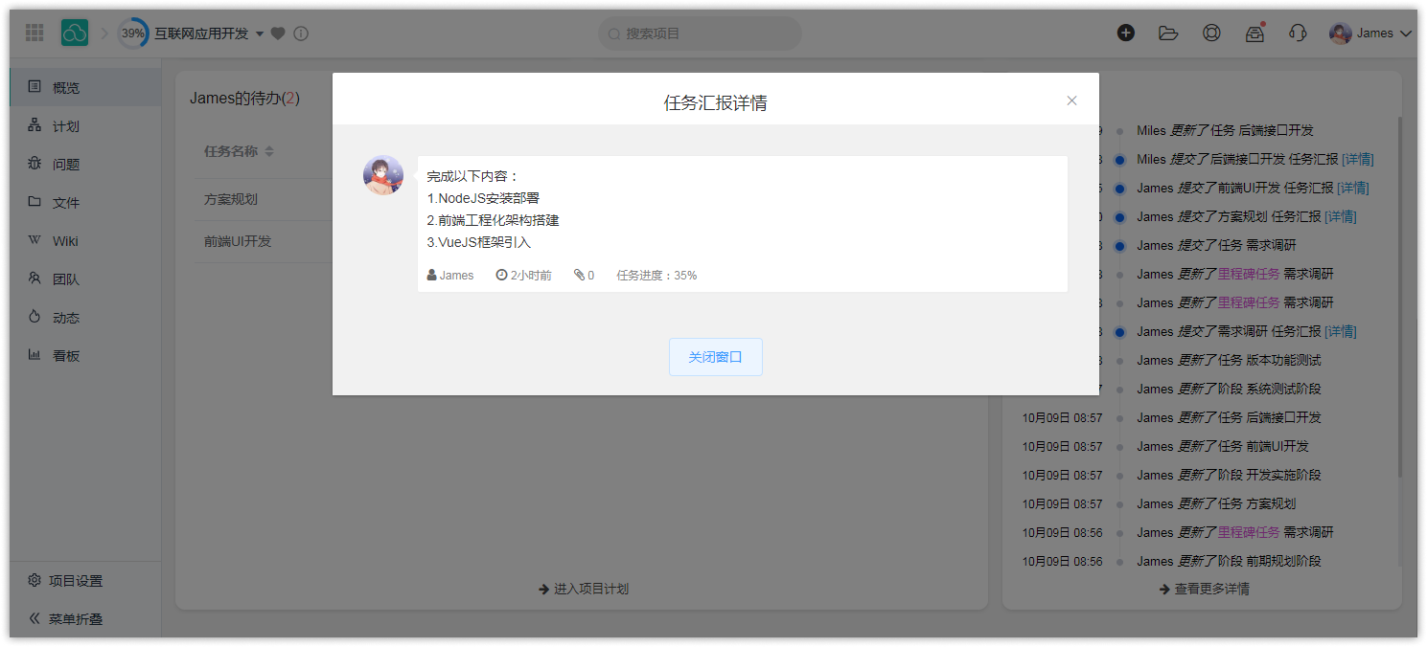This screenshot has width=1427, height=647.
Task: Close the 任务汇报详情 dialog with X
Action: (x=1071, y=100)
